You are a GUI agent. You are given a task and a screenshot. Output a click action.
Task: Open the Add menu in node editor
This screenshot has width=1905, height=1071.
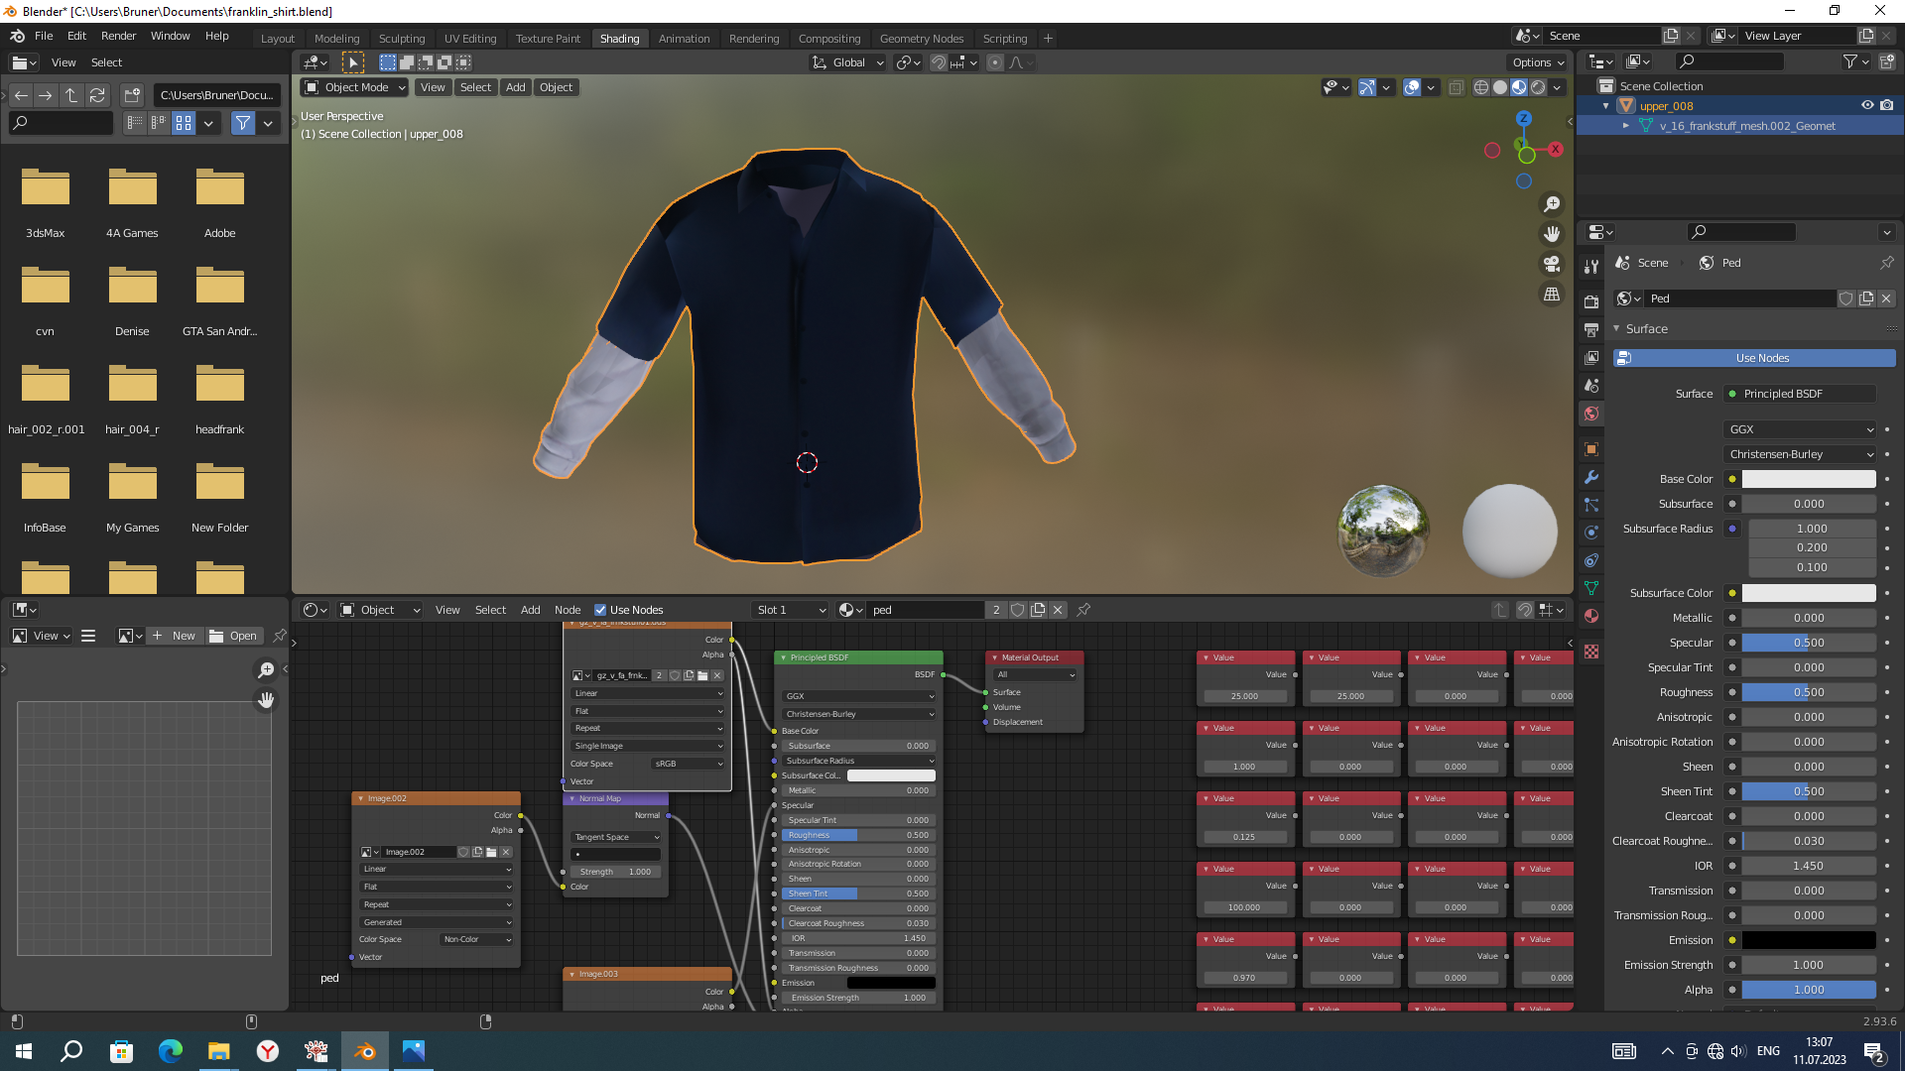(531, 610)
